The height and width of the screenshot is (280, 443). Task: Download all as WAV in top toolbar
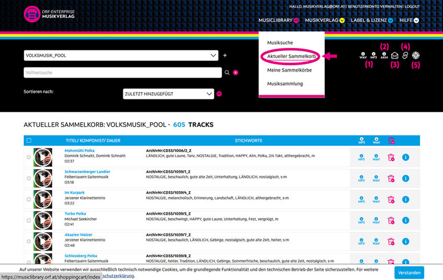pyautogui.click(x=363, y=55)
